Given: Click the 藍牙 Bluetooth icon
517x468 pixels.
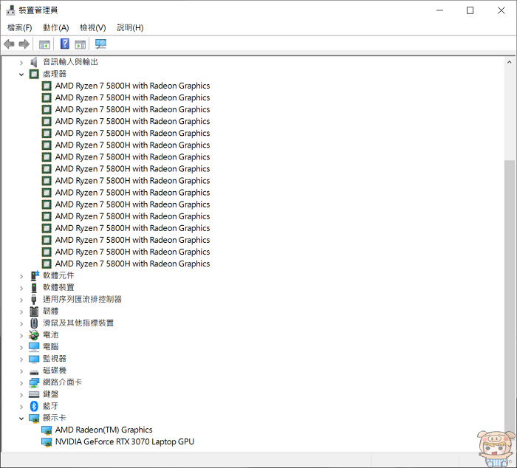Looking at the screenshot, I should pos(34,406).
